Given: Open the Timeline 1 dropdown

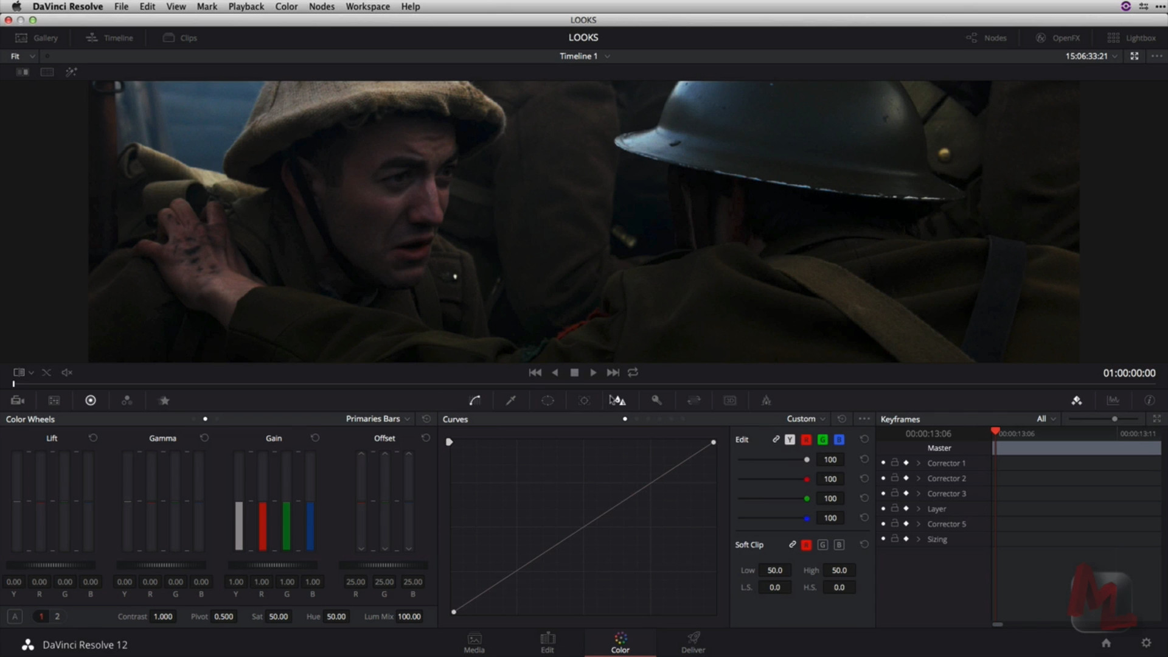Looking at the screenshot, I should click(584, 56).
